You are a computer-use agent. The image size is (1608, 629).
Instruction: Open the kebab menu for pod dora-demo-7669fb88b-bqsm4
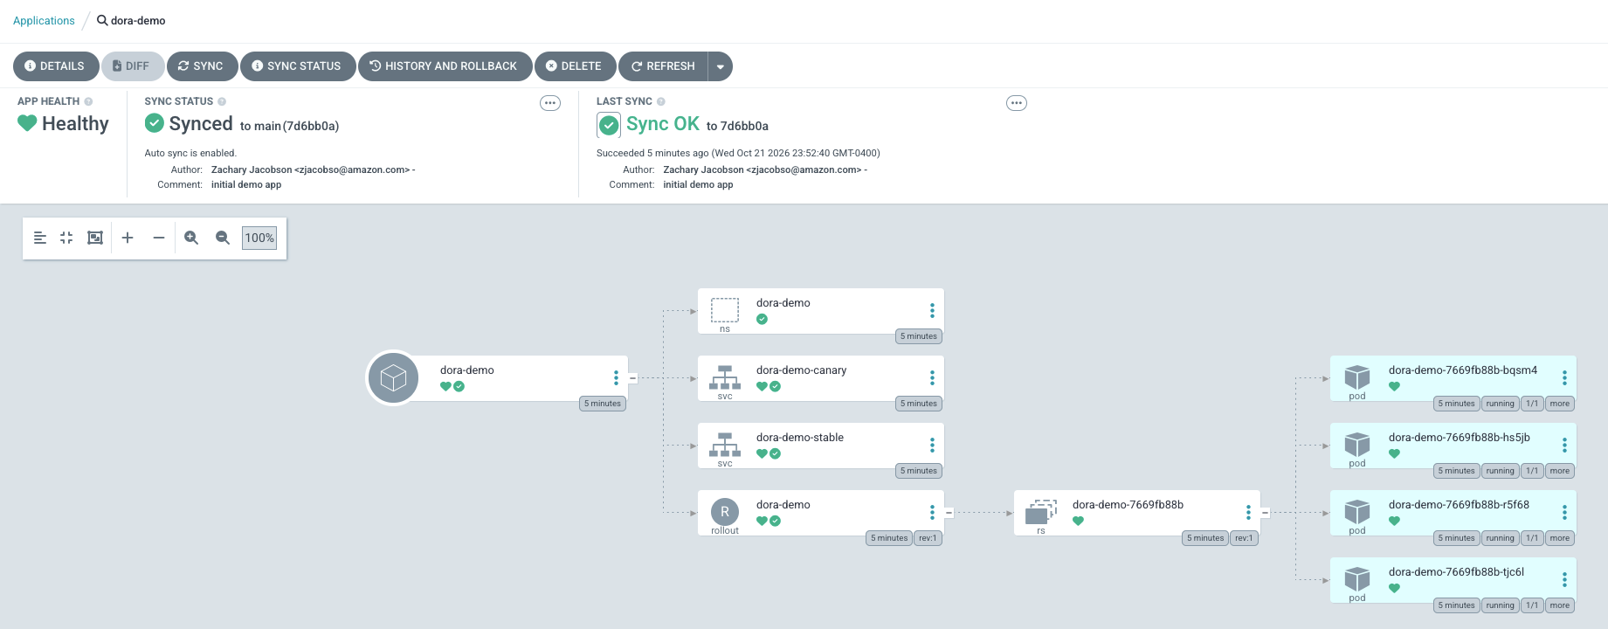tap(1564, 377)
